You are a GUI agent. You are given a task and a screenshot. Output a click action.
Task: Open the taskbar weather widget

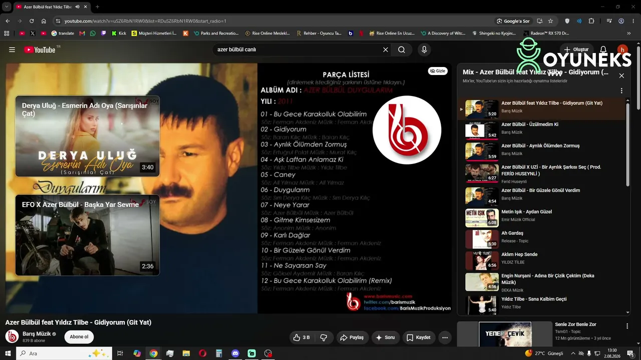pyautogui.click(x=544, y=353)
